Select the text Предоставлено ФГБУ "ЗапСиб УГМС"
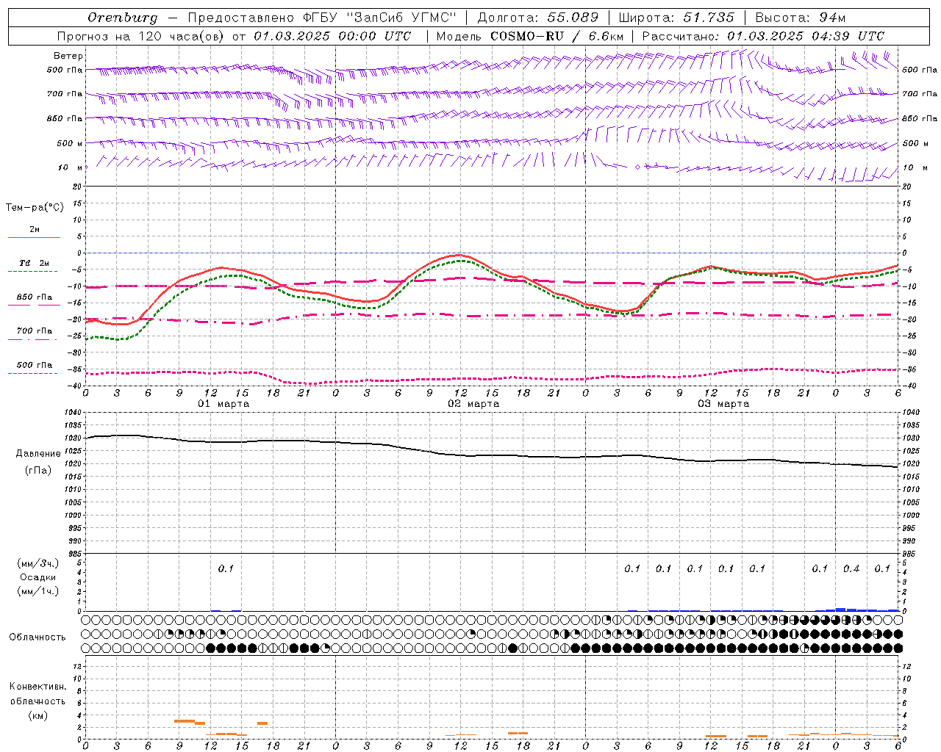Screen dimensions: 941x752 coord(322,18)
